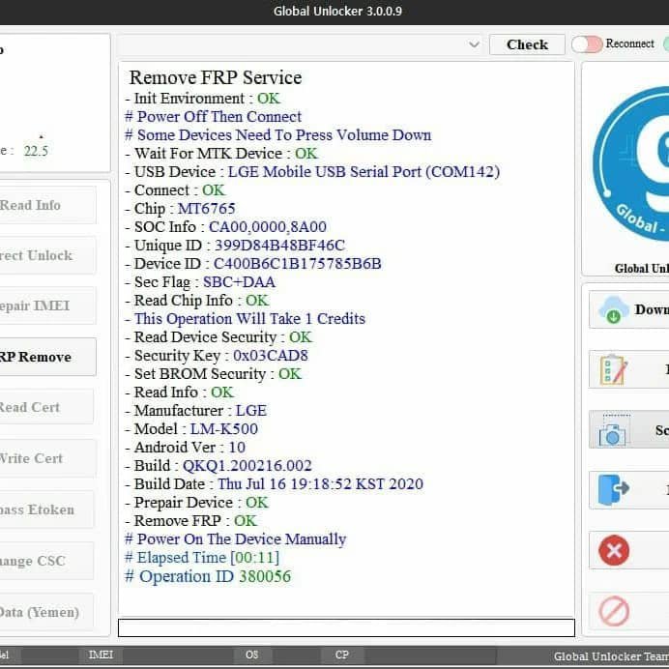The width and height of the screenshot is (669, 669).
Task: Click the CP status bar field
Action: point(342,654)
